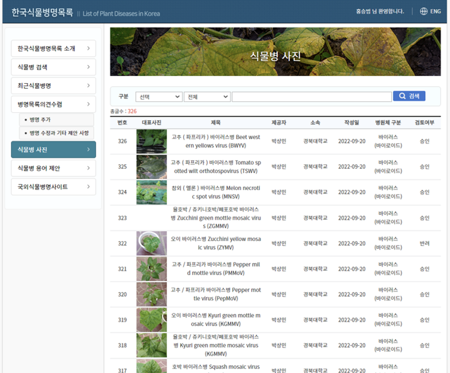
Task: Open 병명목록의견수렴 menu
Action: [x=53, y=104]
